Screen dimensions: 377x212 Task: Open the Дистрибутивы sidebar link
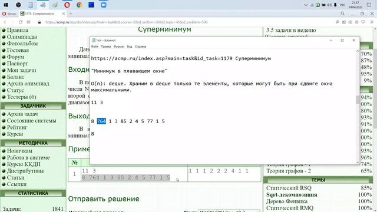click(25, 171)
